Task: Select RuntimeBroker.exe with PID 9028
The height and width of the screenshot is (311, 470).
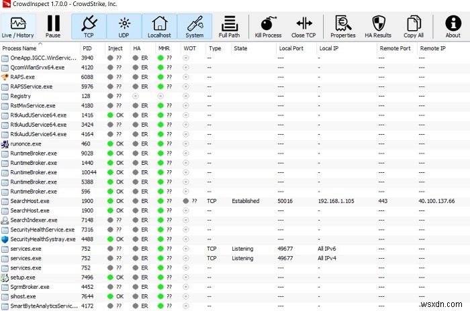Action: click(235, 153)
